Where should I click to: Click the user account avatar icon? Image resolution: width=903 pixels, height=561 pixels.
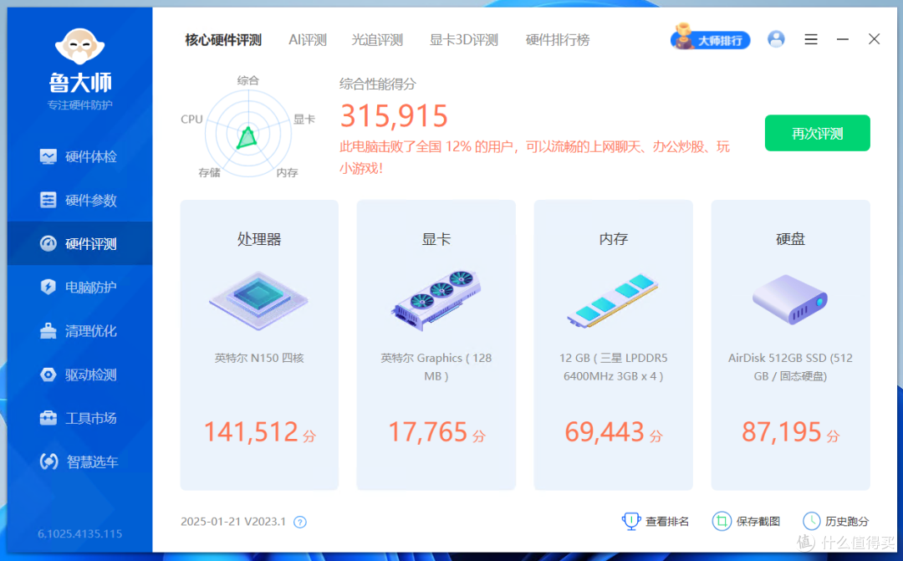(776, 39)
